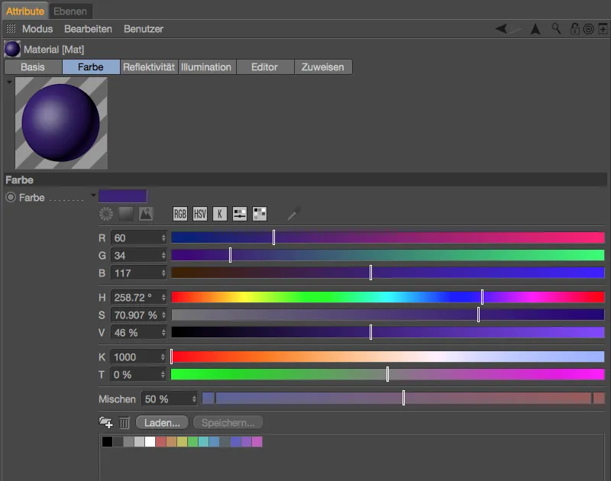Toggle the HSV sliders button
The width and height of the screenshot is (611, 481).
[x=200, y=214]
